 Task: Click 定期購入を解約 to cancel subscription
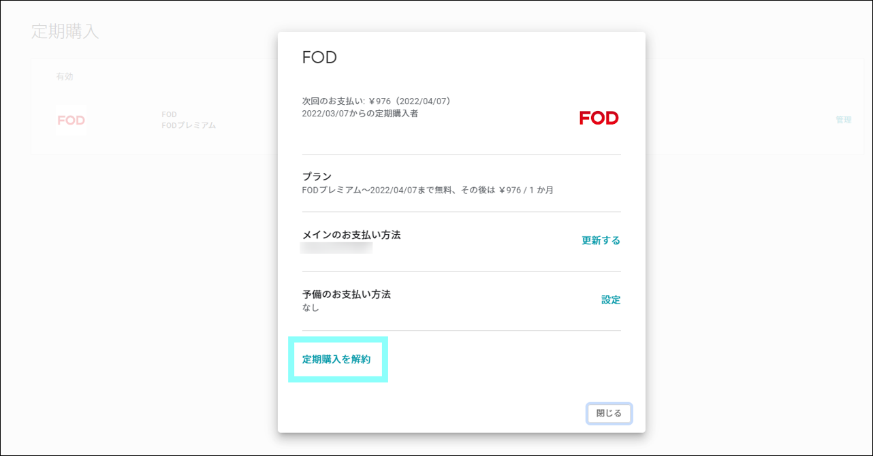click(x=336, y=359)
